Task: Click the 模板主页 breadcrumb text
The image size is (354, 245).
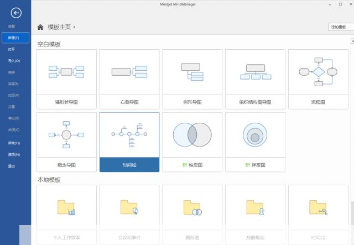Action: [x=59, y=27]
